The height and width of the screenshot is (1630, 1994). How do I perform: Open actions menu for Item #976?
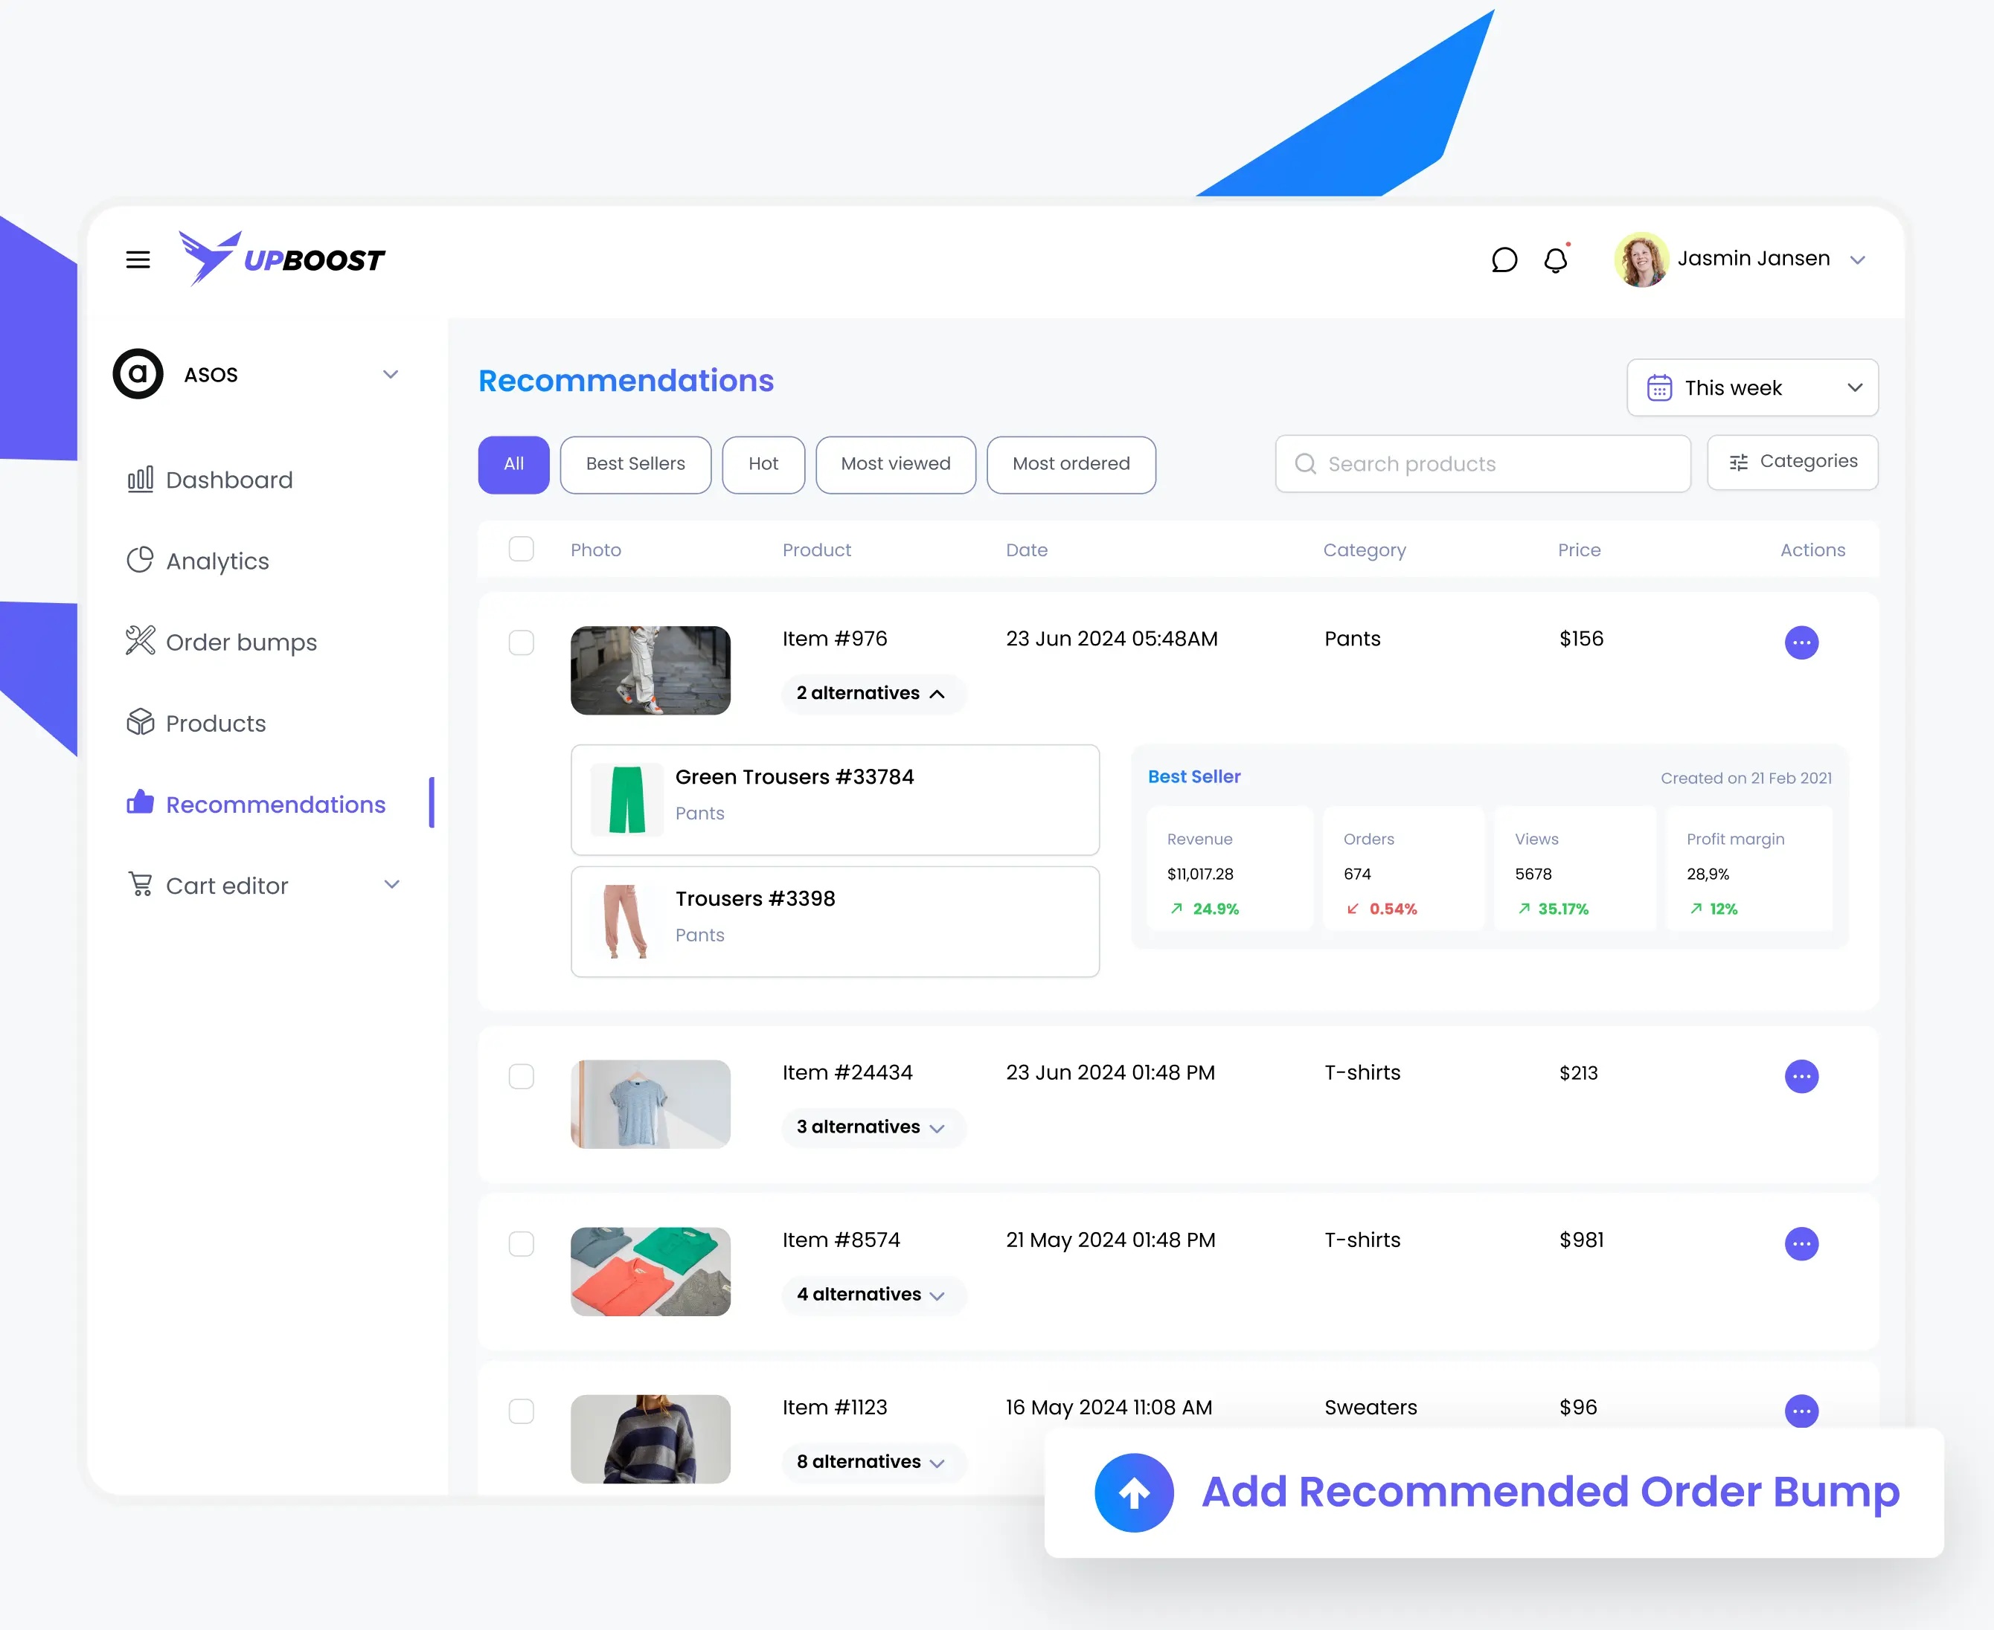(1801, 642)
